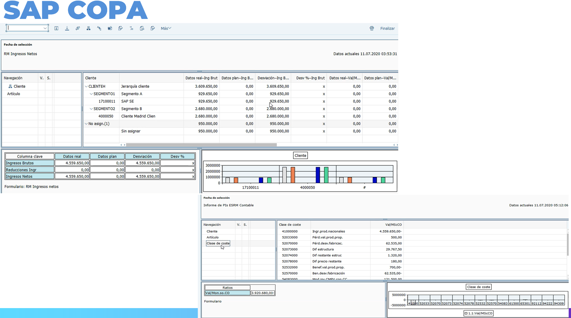
Task: Click the Sin asignar row label
Action: pos(131,131)
